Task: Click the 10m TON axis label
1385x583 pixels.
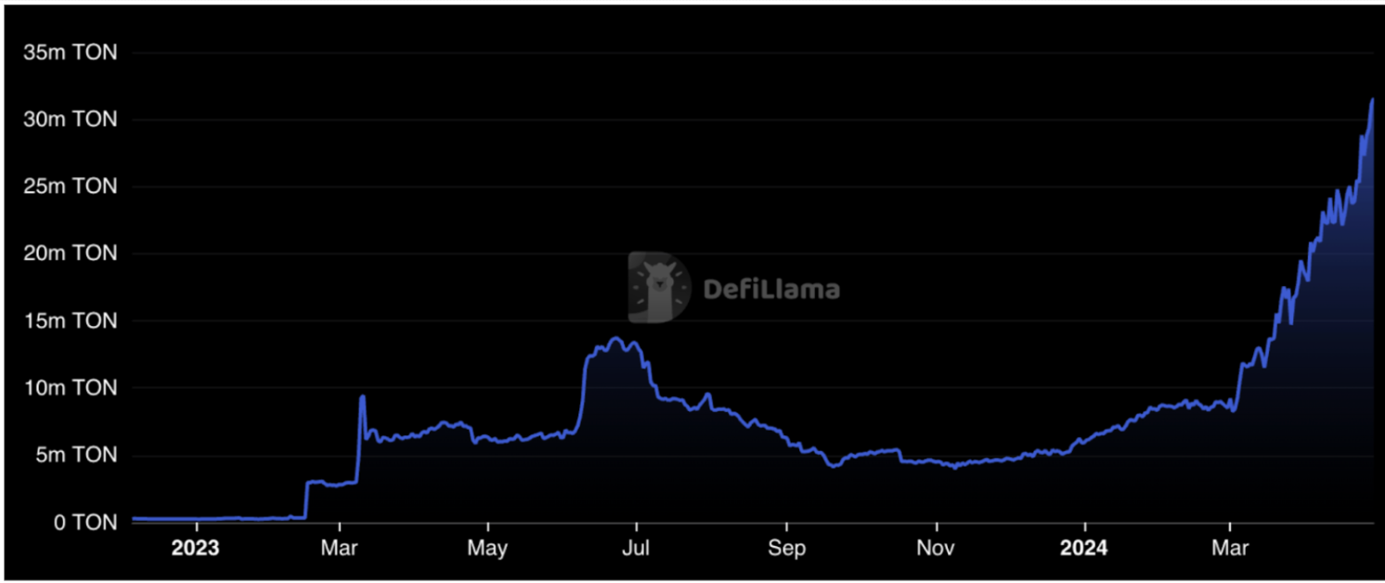Action: [x=71, y=388]
